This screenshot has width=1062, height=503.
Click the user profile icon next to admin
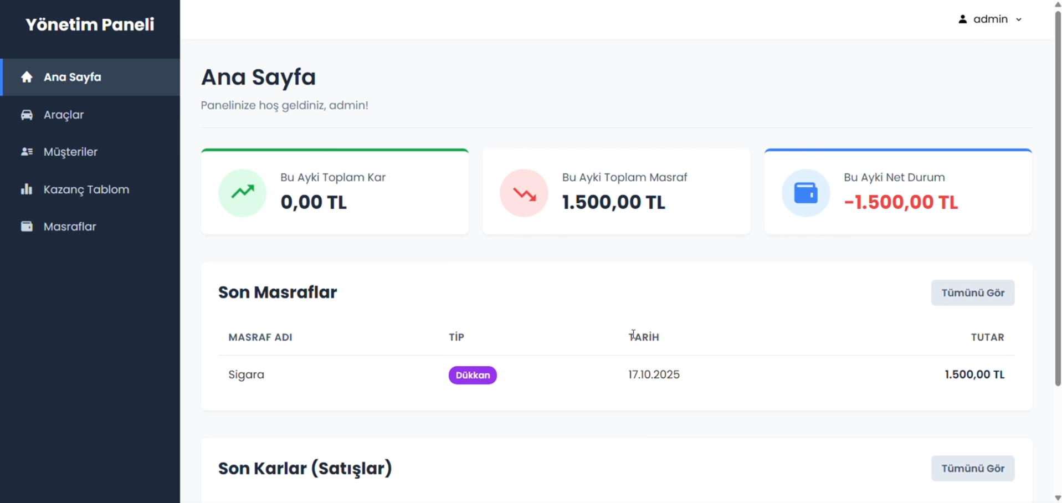962,19
